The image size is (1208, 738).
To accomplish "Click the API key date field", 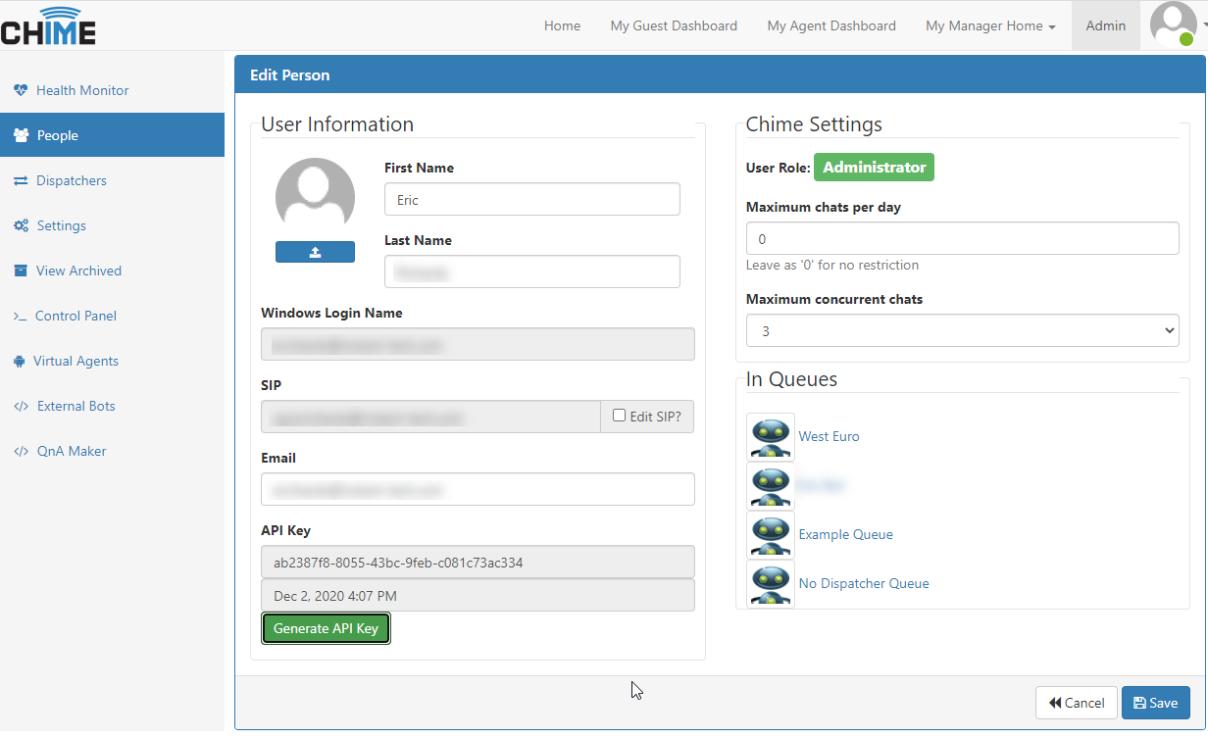I will pyautogui.click(x=478, y=595).
